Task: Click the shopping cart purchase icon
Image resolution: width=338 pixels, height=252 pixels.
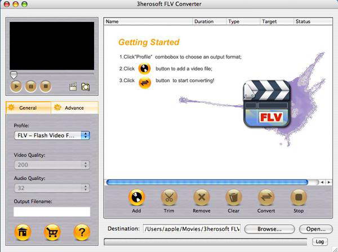Action: pos(52,232)
